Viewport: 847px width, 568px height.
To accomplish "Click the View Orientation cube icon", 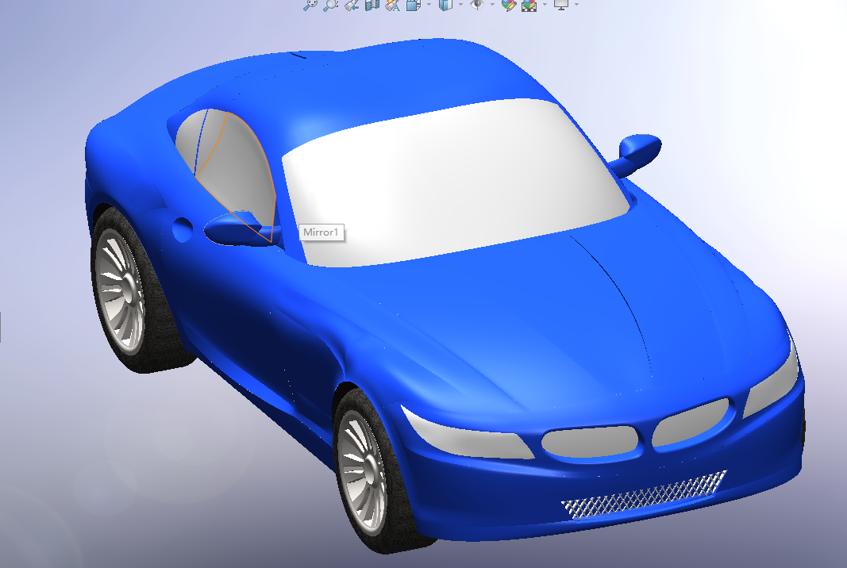I will [x=414, y=5].
